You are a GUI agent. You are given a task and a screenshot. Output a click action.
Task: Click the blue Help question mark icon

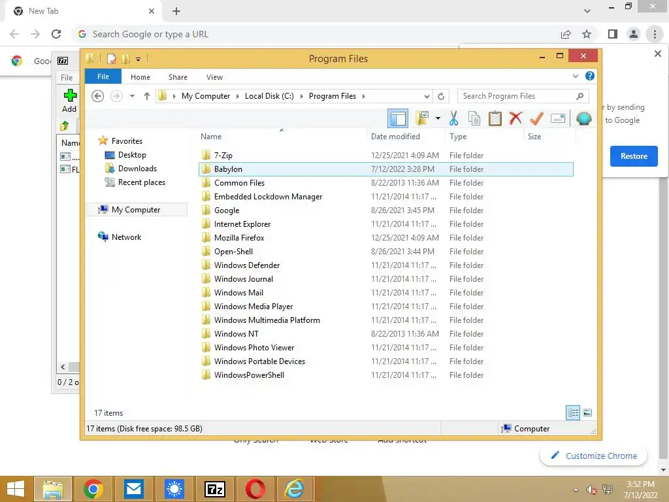pyautogui.click(x=590, y=76)
